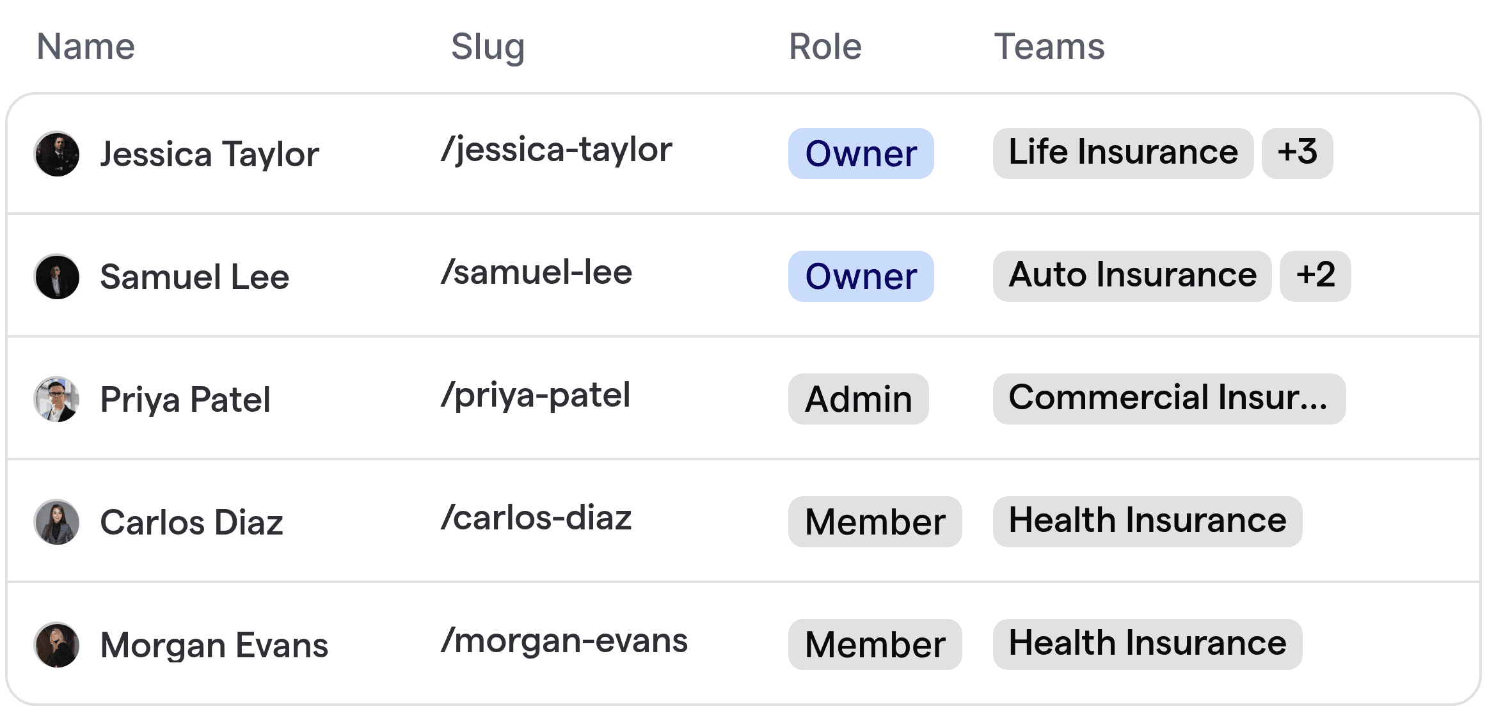Select the Owner badge for Jessica Taylor
Image resolution: width=1487 pixels, height=711 pixels.
click(861, 153)
